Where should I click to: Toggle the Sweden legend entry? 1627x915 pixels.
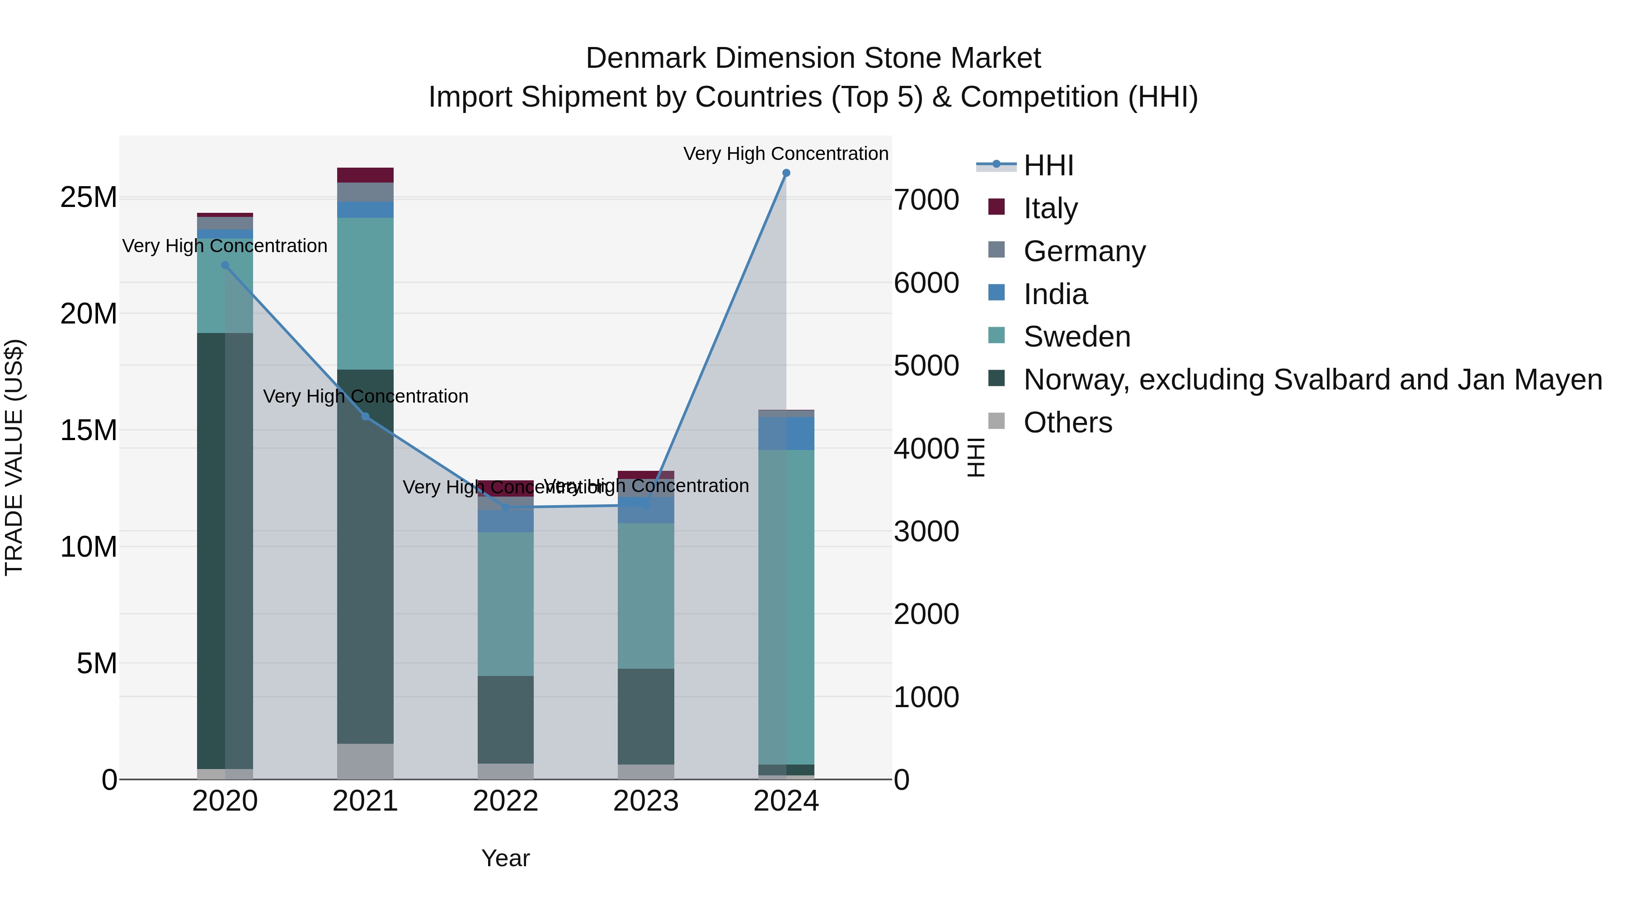1059,336
